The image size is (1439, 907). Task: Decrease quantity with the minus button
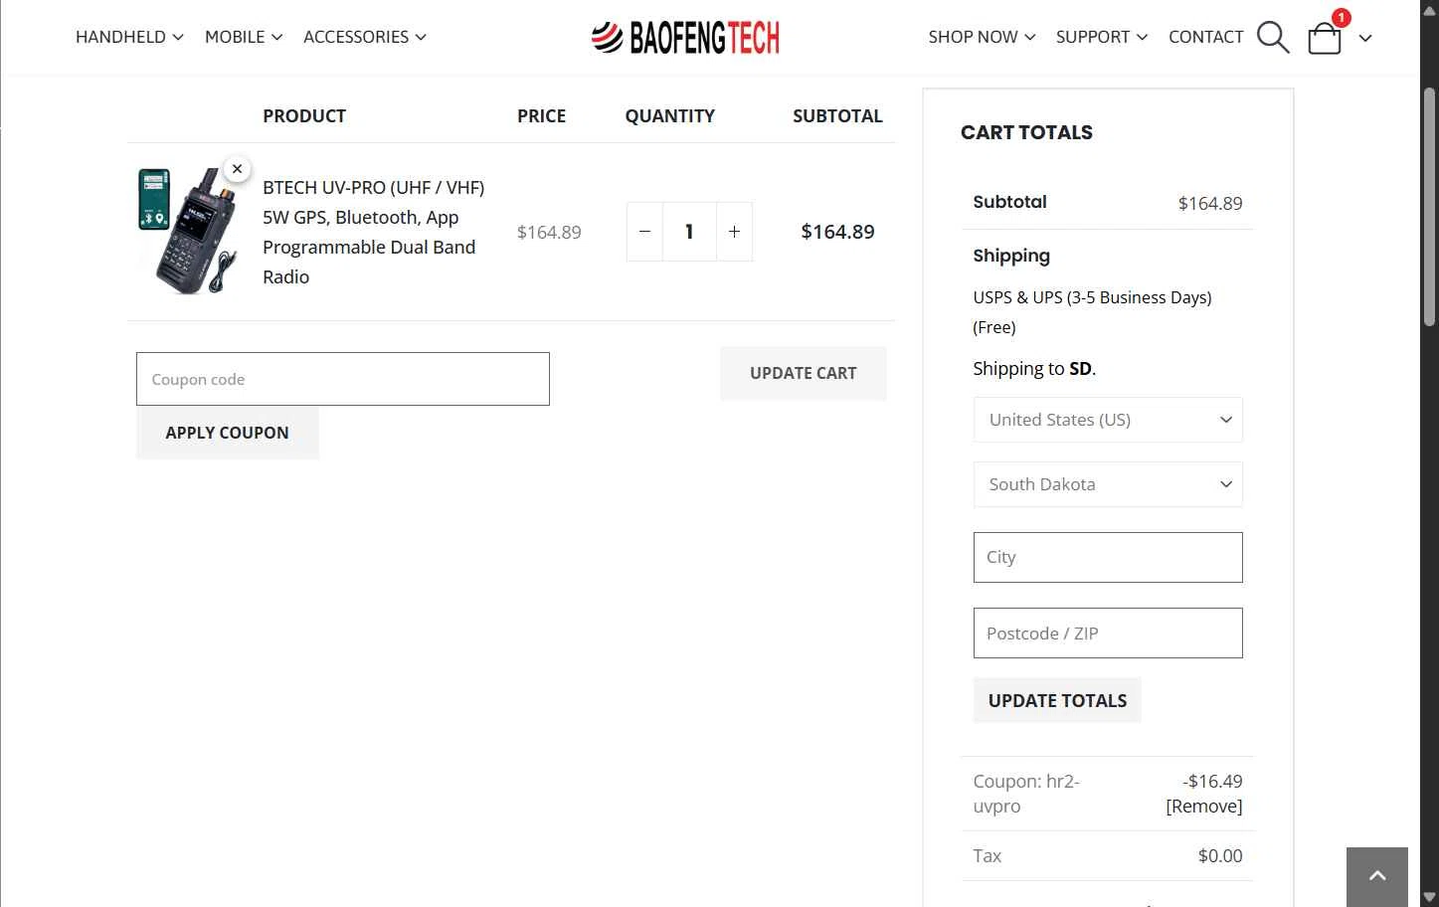(x=644, y=232)
